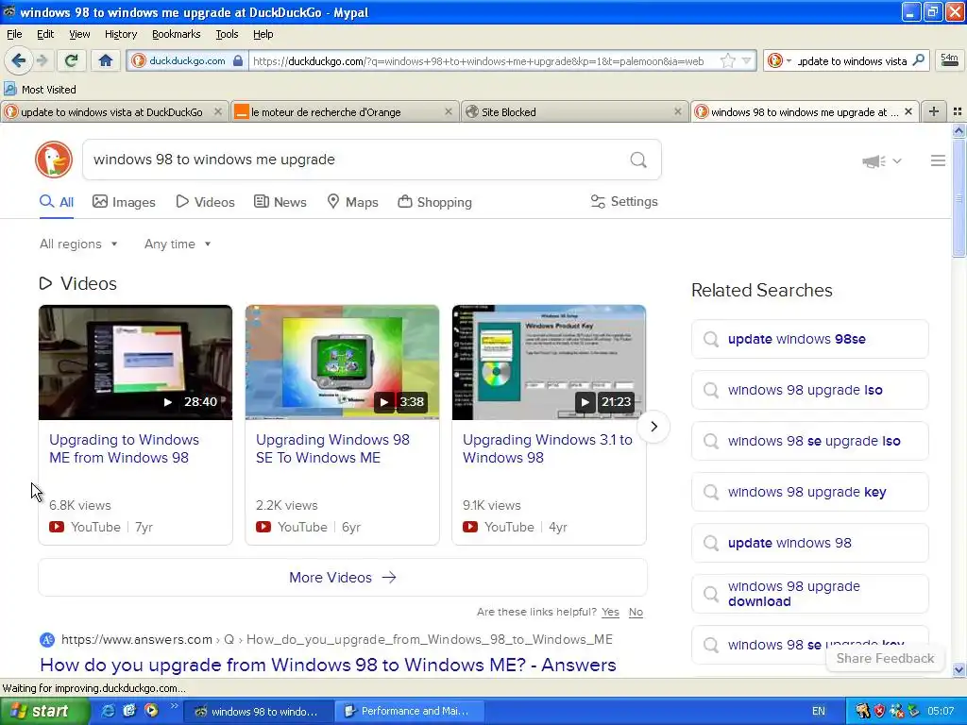
Task: Open the Help menu
Action: (263, 34)
